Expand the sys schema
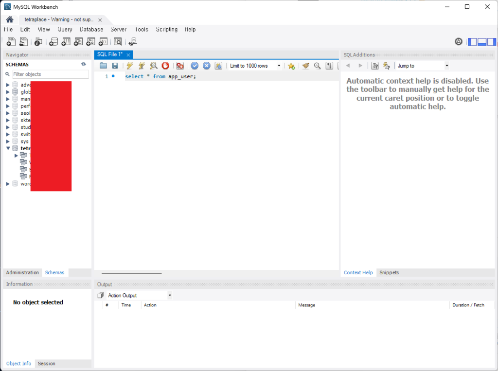Screen dimensions: 498x371 pyautogui.click(x=8, y=141)
